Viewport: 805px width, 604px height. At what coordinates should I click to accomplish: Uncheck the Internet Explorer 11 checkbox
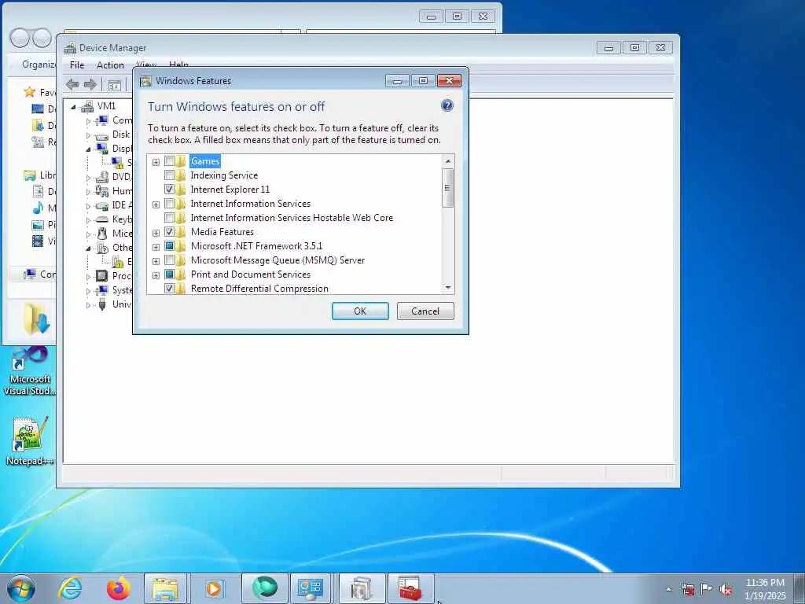(x=170, y=190)
